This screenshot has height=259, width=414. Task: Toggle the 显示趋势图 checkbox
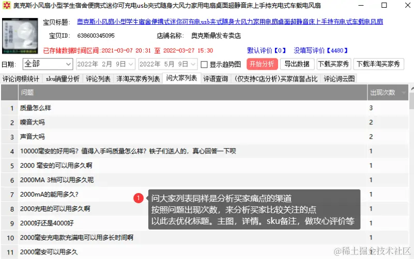pyautogui.click(x=204, y=64)
